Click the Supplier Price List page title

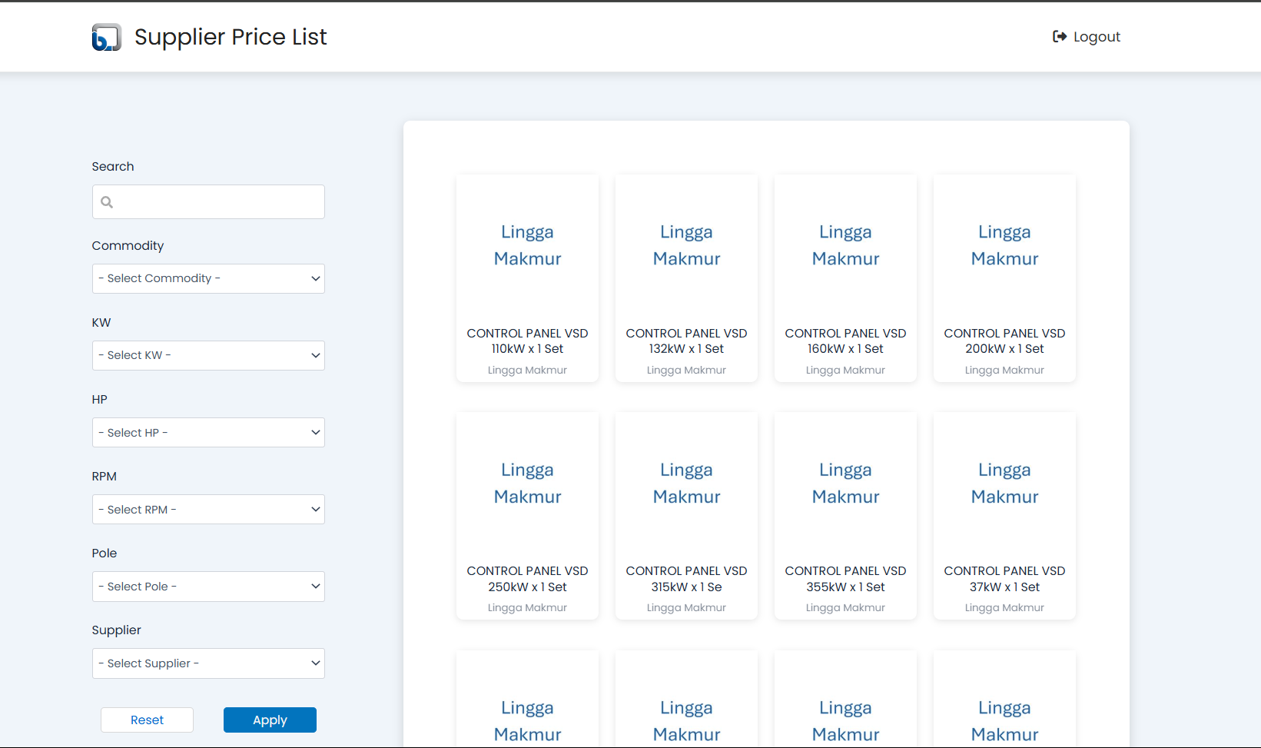coord(231,37)
